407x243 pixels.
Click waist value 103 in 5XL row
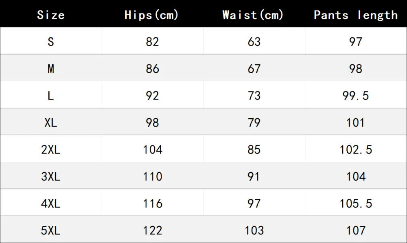pyautogui.click(x=254, y=230)
